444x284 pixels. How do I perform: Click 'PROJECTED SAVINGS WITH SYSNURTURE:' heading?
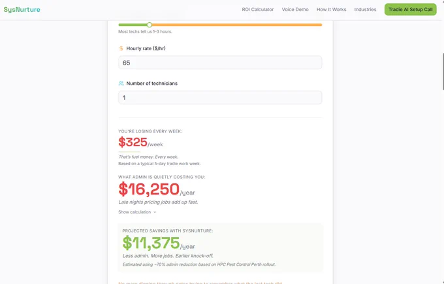point(168,230)
